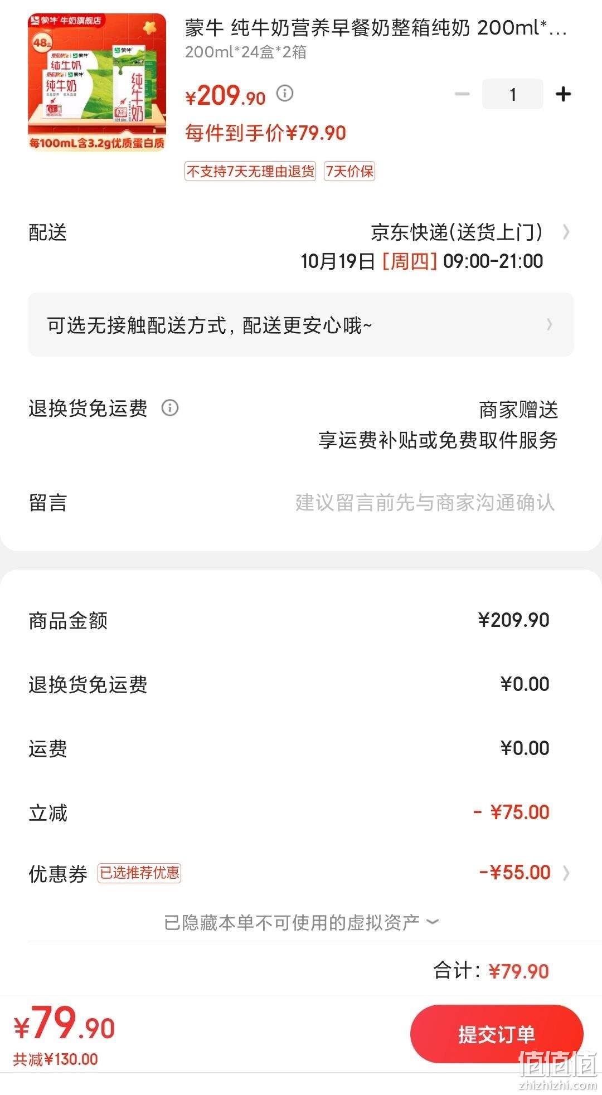602x1095 pixels.
Task: Tap the 留言 message input field
Action: [425, 502]
